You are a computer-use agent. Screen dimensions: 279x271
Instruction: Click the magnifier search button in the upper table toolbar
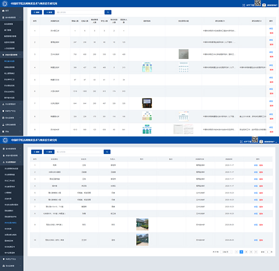(x=108, y=12)
